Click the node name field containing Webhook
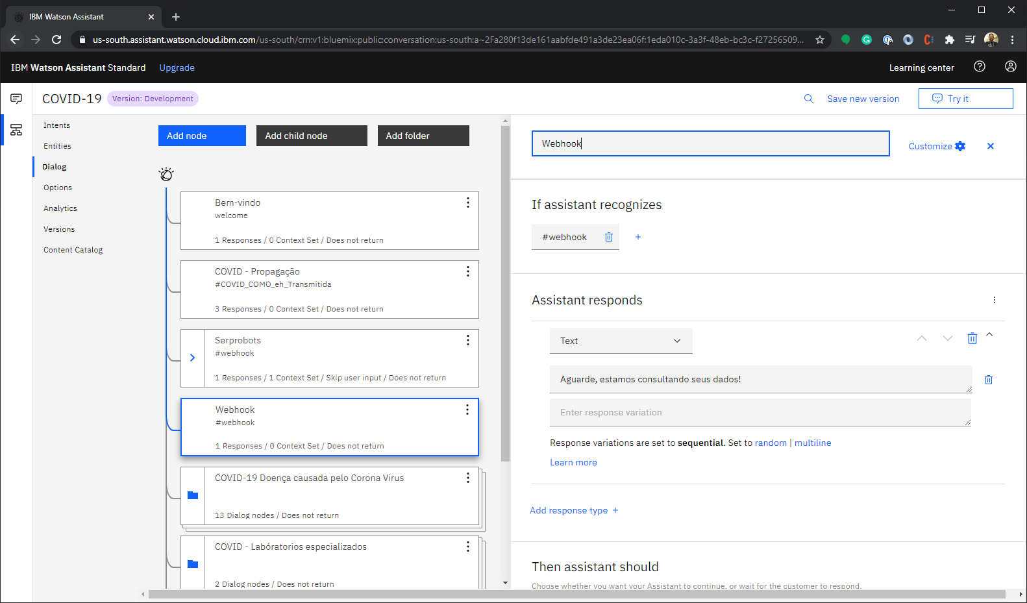1027x603 pixels. coord(710,143)
